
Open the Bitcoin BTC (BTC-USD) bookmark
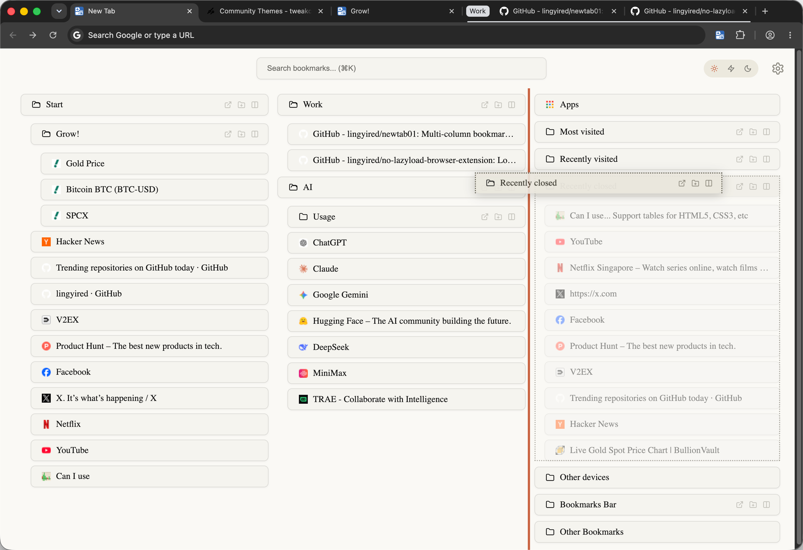[x=154, y=189]
